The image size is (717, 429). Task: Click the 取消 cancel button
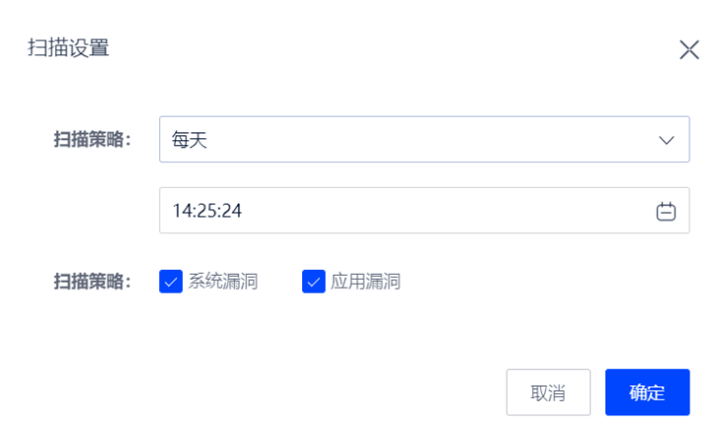[548, 392]
